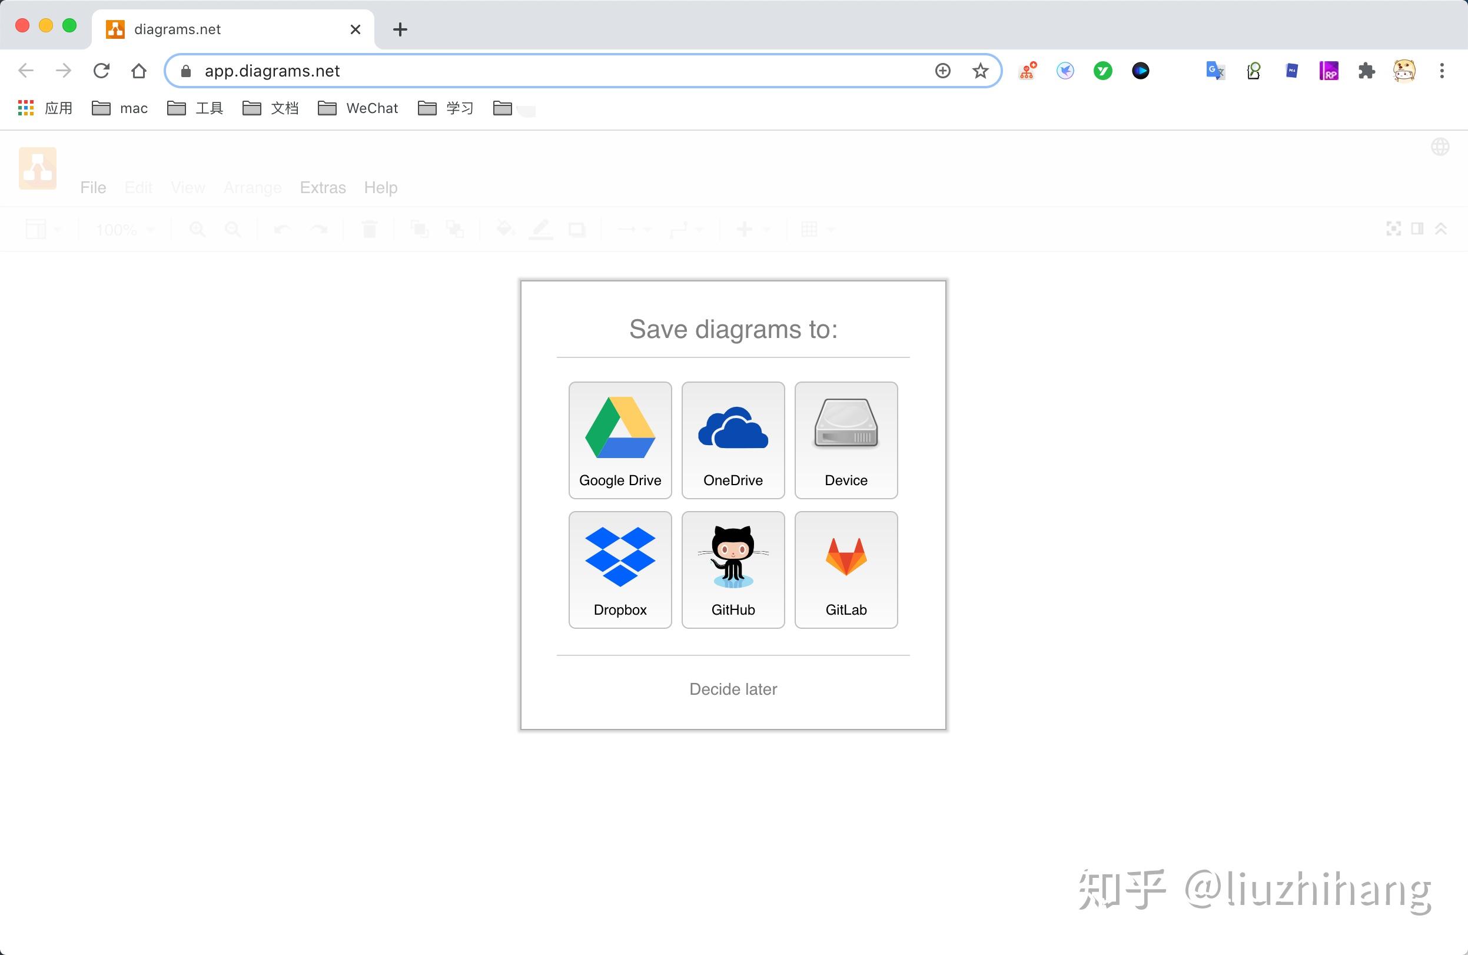Open the 100% zoom level dropdown
The image size is (1468, 955).
124,229
